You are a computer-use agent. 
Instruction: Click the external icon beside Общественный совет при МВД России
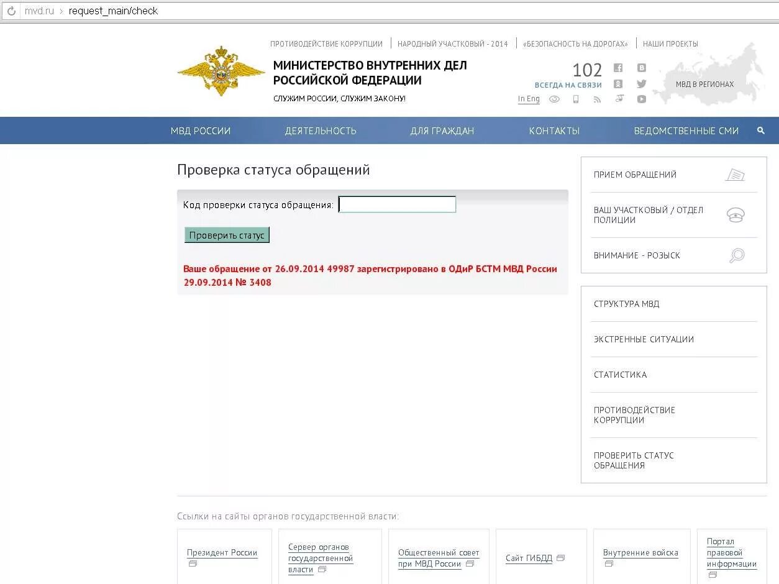(x=470, y=563)
